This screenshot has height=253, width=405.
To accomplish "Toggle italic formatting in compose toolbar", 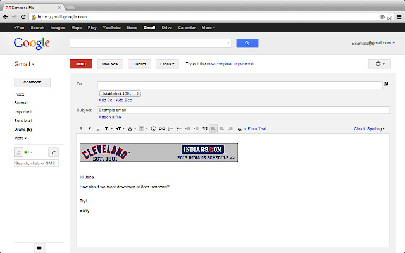I will [x=89, y=128].
